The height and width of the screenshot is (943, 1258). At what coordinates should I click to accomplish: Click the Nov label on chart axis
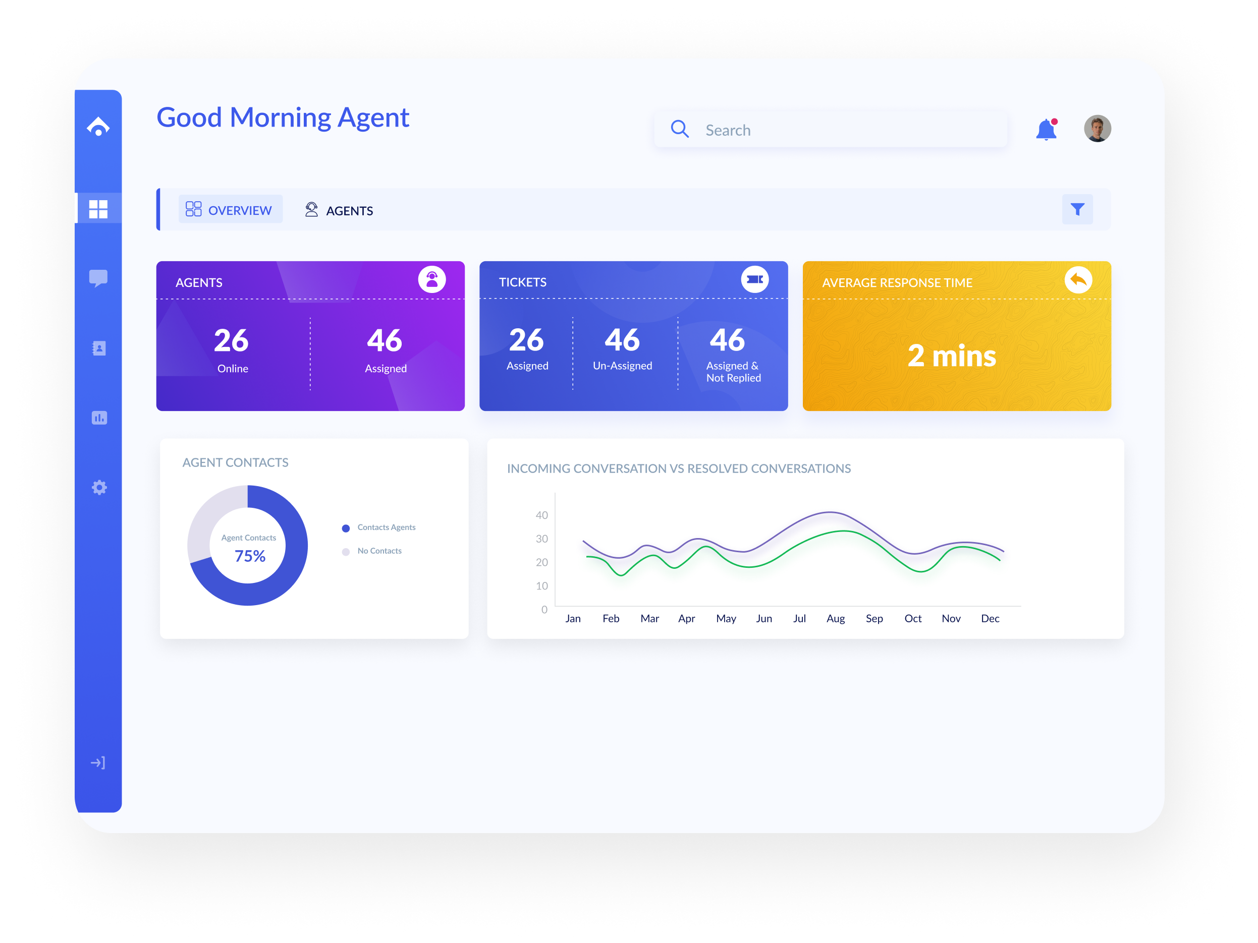(x=951, y=618)
